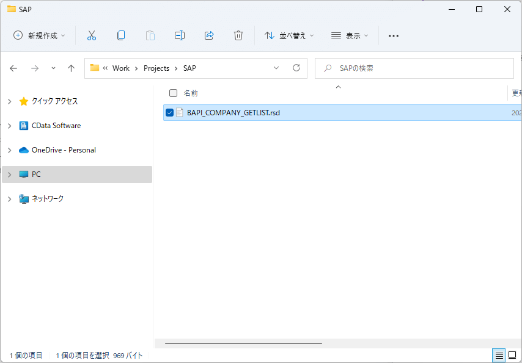Click the Rename icon in toolbar

(180, 35)
